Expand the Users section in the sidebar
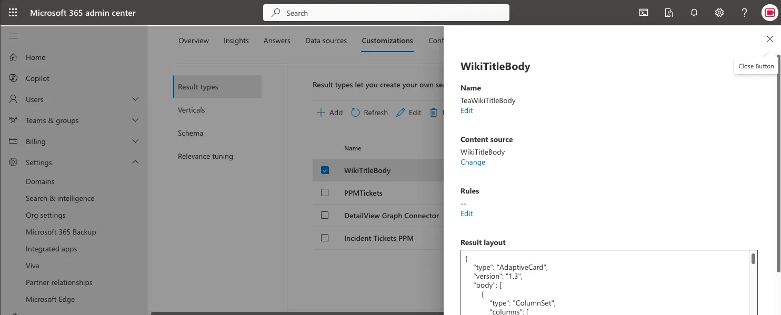Image resolution: width=781 pixels, height=315 pixels. coord(135,99)
